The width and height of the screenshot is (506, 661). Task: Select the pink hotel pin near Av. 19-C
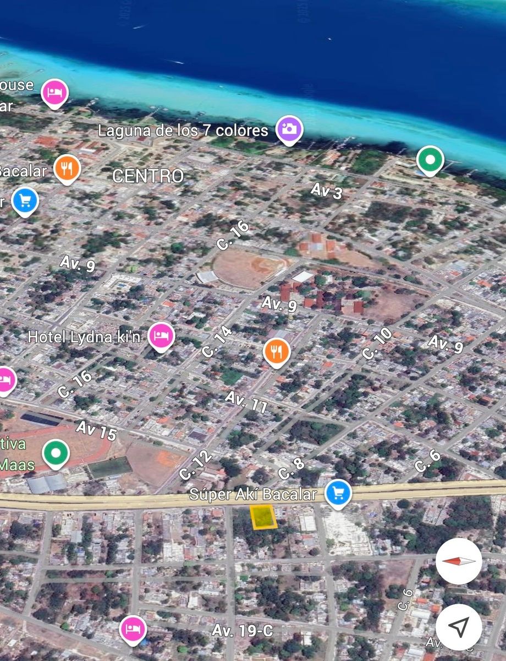point(133,629)
